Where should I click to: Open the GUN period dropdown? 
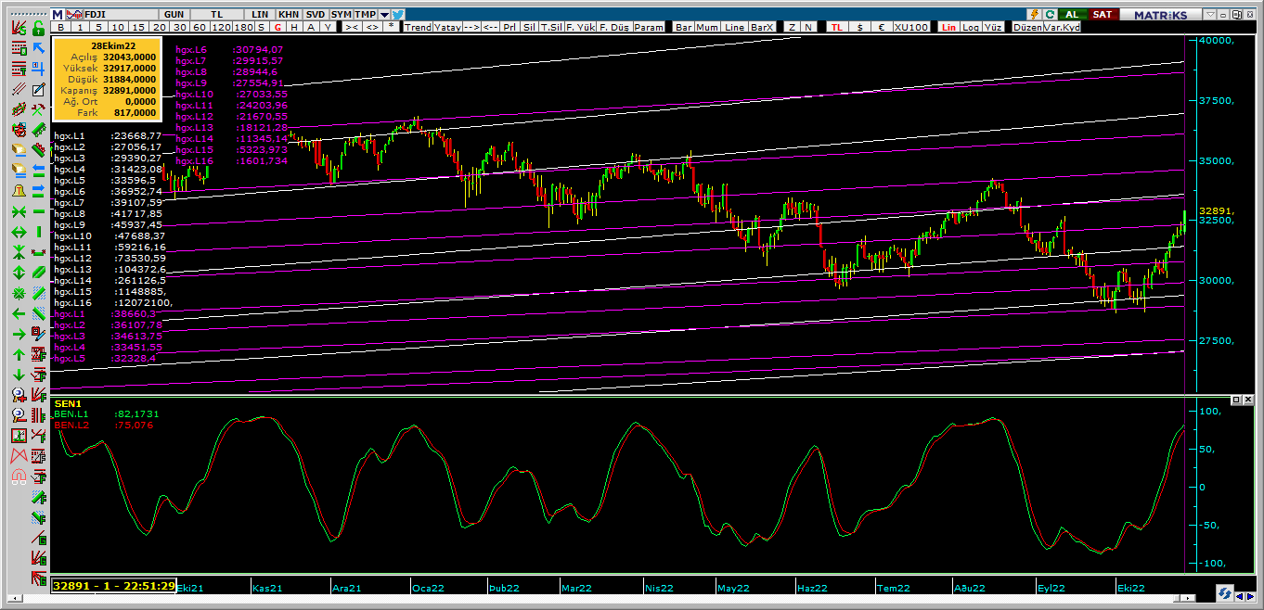click(174, 14)
